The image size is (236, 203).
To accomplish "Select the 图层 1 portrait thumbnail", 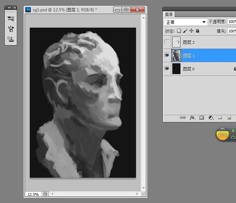I will tap(176, 55).
